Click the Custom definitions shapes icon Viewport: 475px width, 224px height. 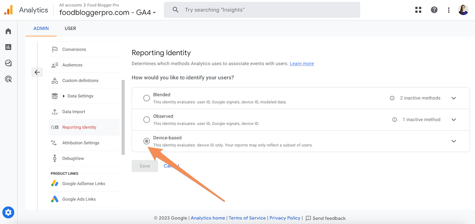(x=55, y=81)
